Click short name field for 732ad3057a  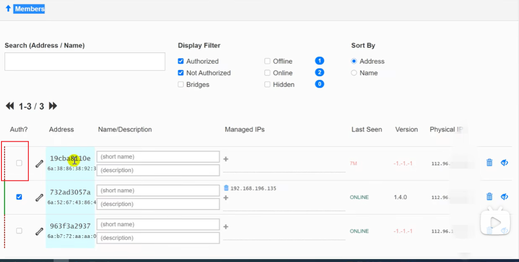pyautogui.click(x=158, y=190)
